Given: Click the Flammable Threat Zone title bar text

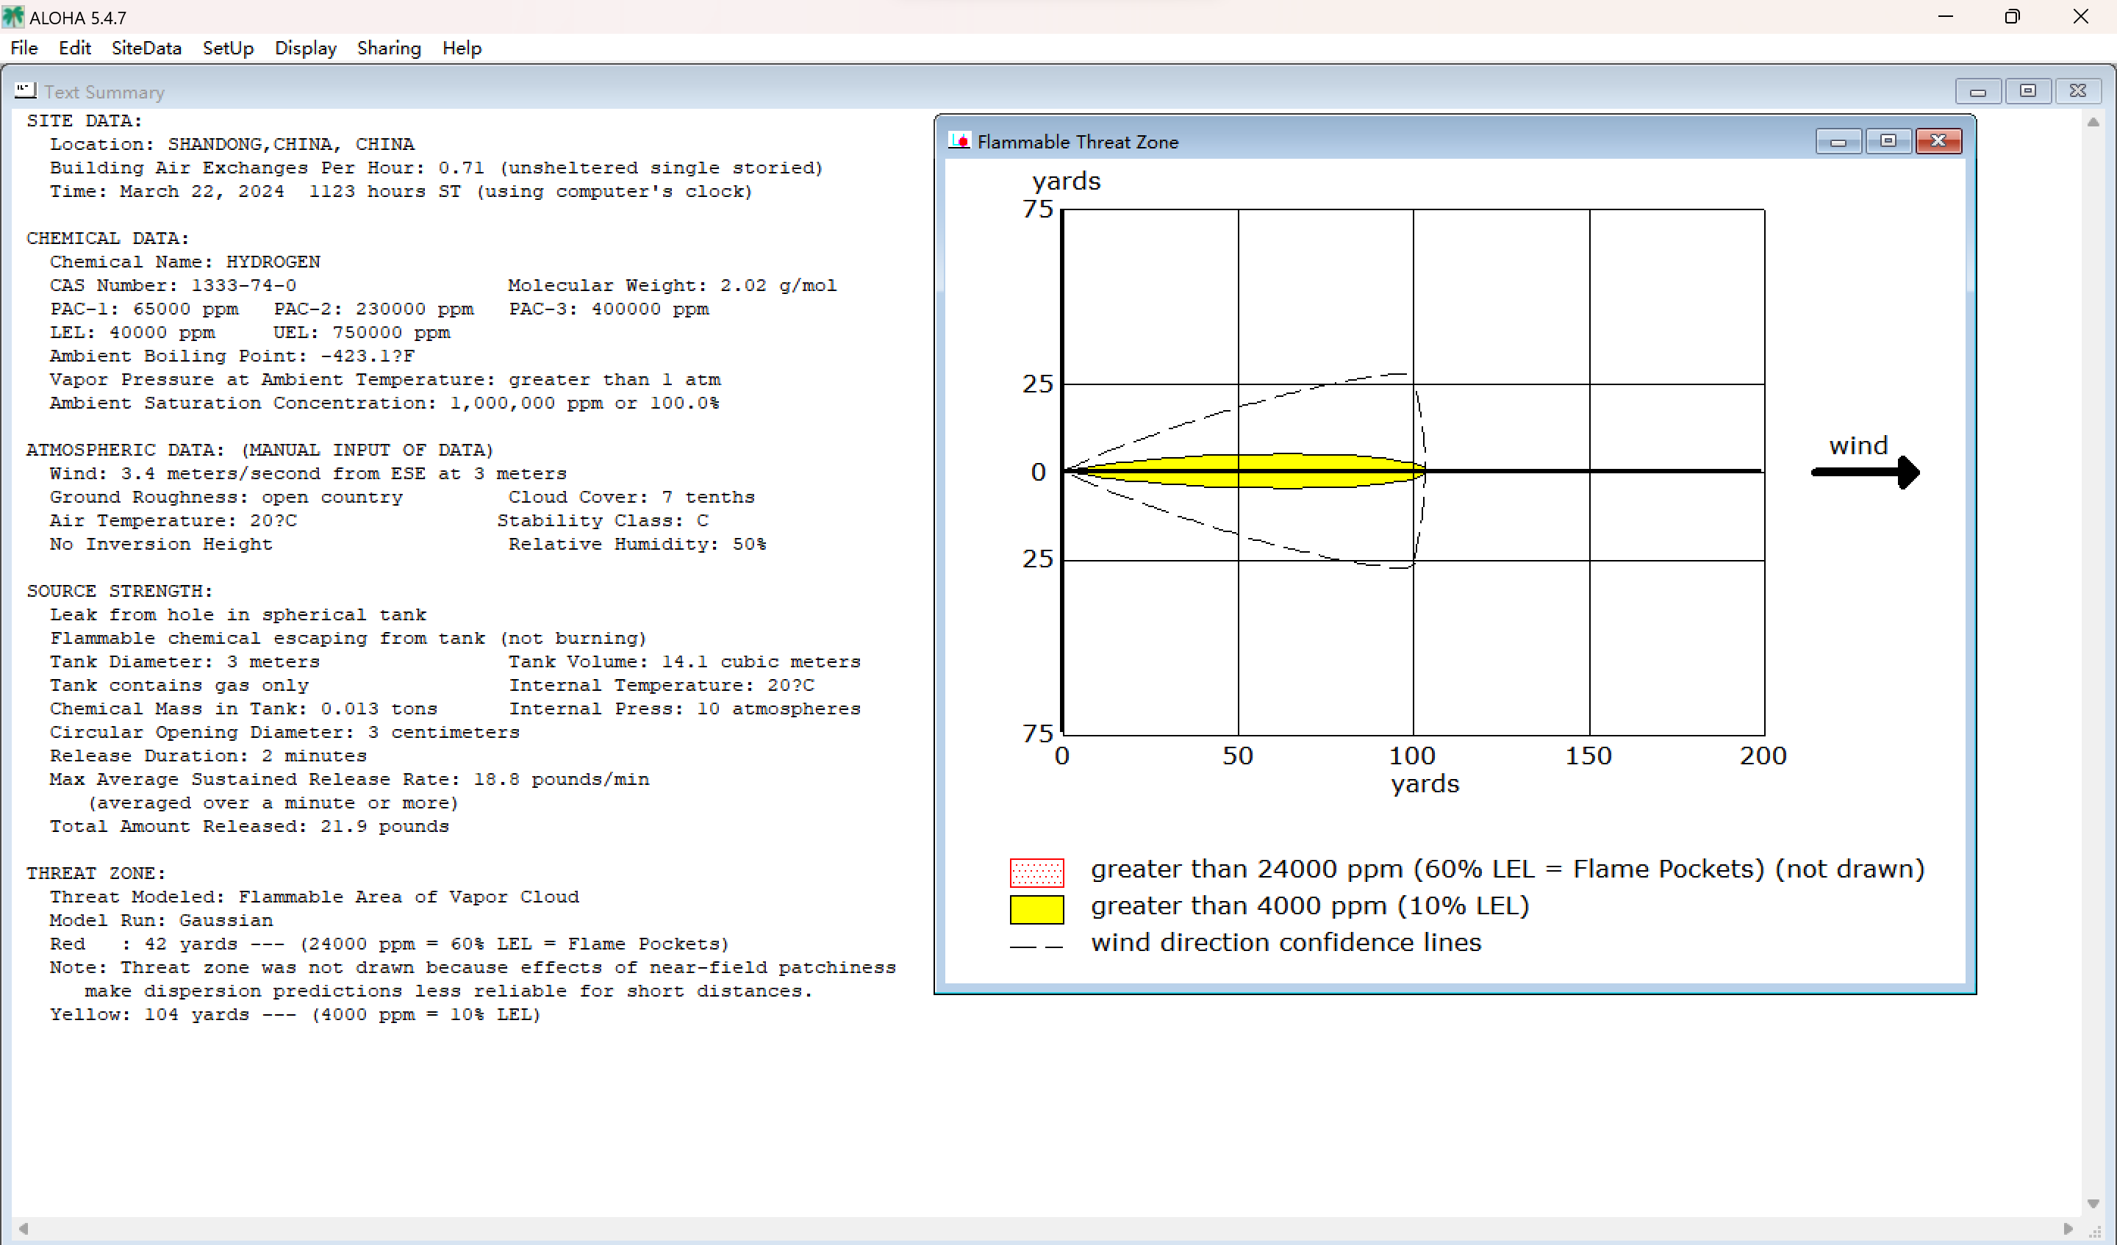Looking at the screenshot, I should (1078, 142).
